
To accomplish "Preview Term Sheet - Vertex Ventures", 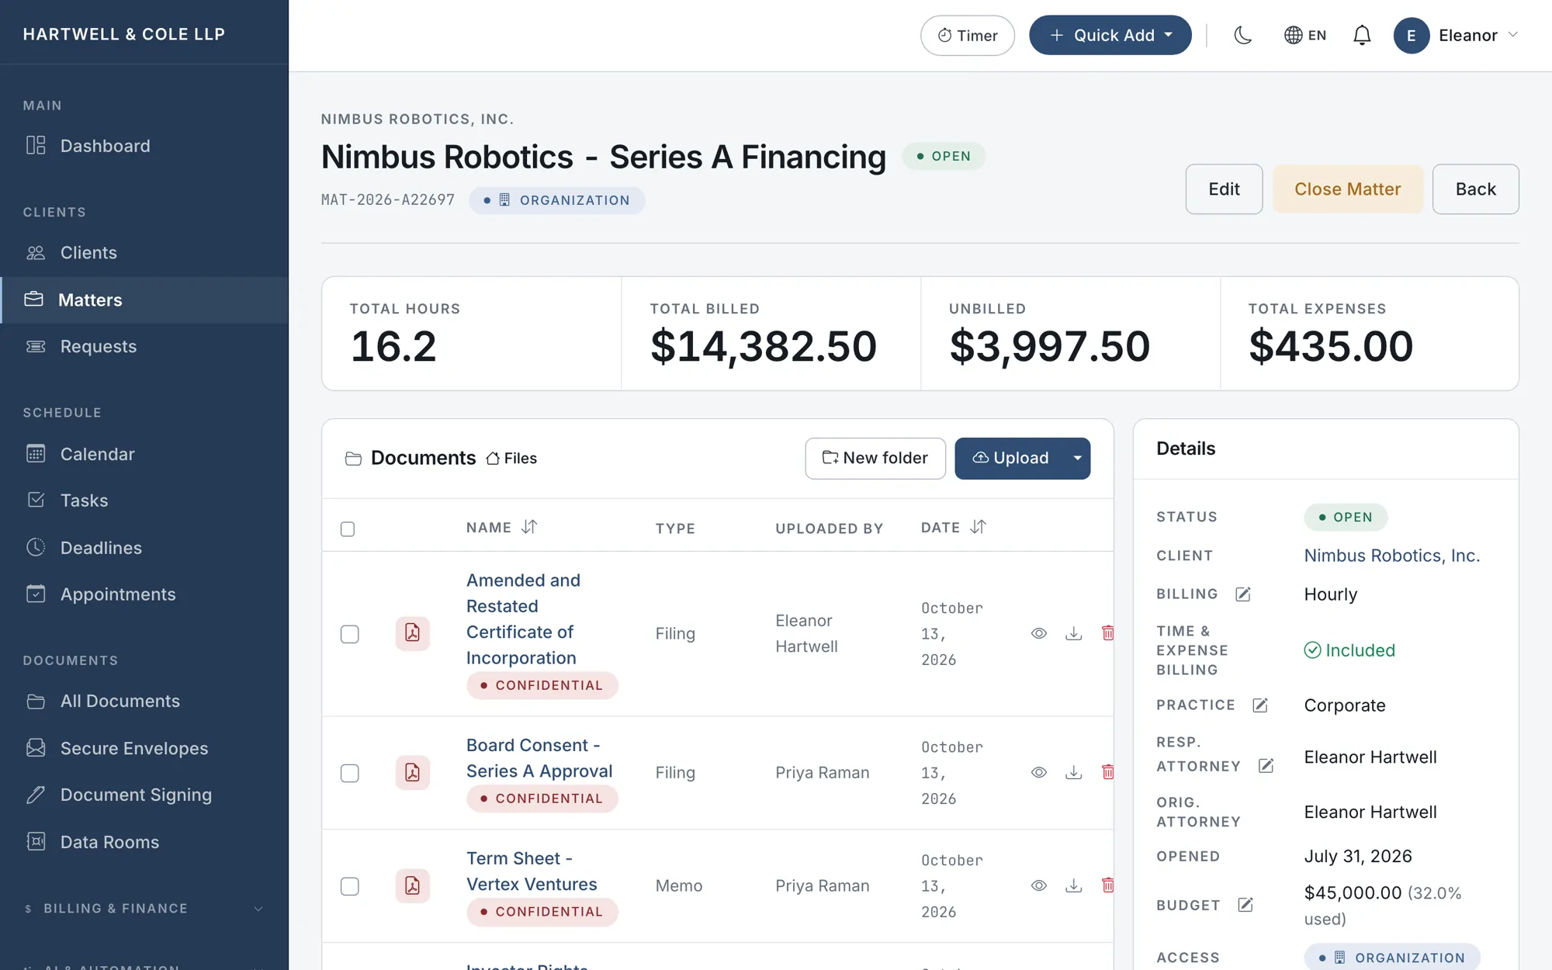I will tap(1039, 885).
